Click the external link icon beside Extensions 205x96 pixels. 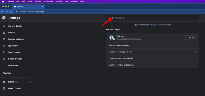(30, 82)
